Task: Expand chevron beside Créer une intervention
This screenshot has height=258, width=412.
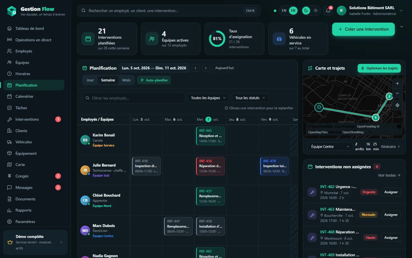Action: [x=402, y=27]
